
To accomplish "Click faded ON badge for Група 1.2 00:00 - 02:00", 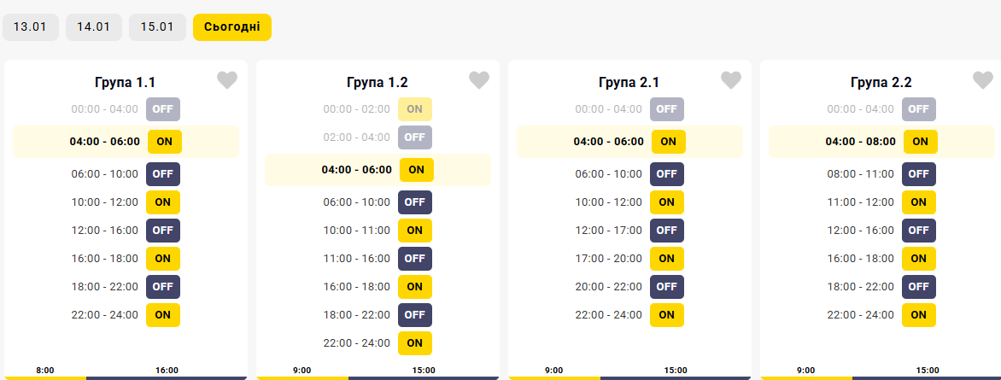I will coord(415,109).
